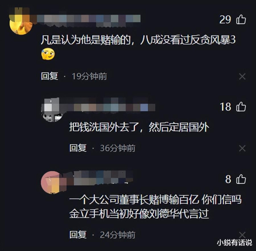Screen dimensions: 256x251
Task: Dismiss the comment posted 19分钟前
Action: click(242, 76)
